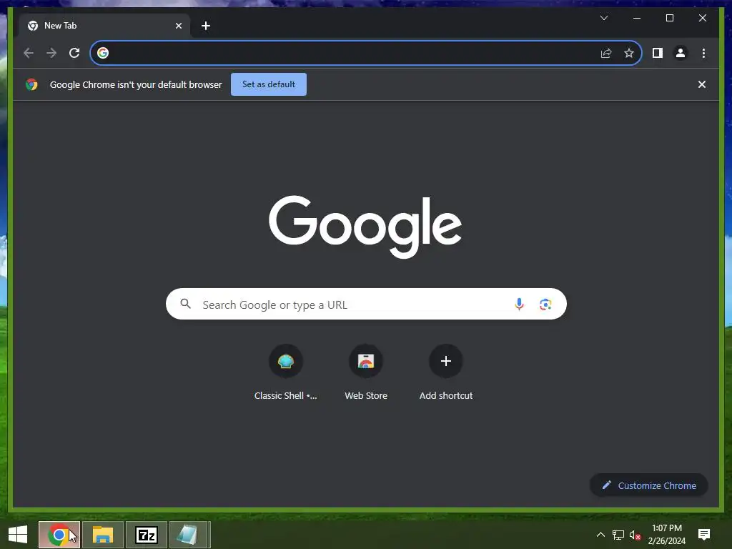Image resolution: width=732 pixels, height=549 pixels.
Task: Open the profile avatar menu
Action: coord(681,53)
